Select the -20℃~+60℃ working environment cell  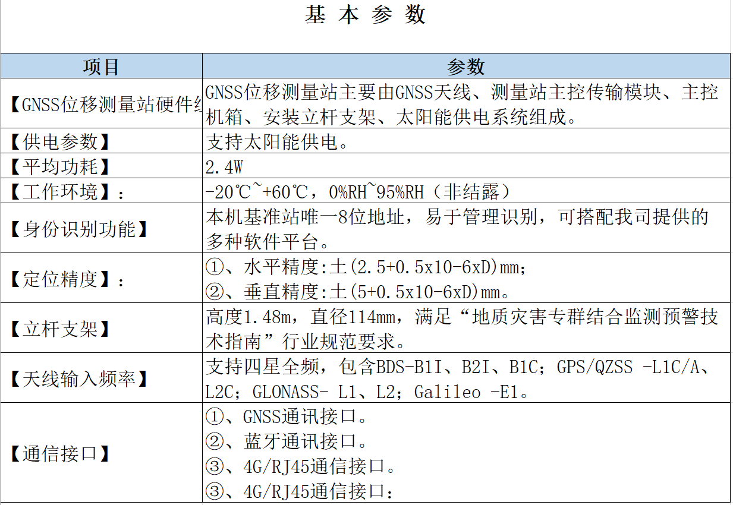466,191
